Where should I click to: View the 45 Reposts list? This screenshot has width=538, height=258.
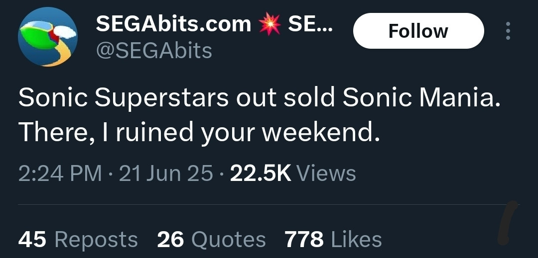[78, 239]
